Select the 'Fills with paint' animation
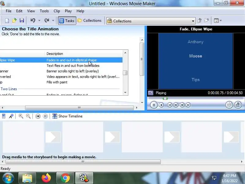The image size is (245, 184). 61,82
